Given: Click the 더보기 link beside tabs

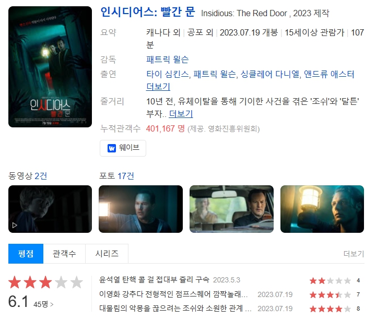Looking at the screenshot, I should click(354, 254).
